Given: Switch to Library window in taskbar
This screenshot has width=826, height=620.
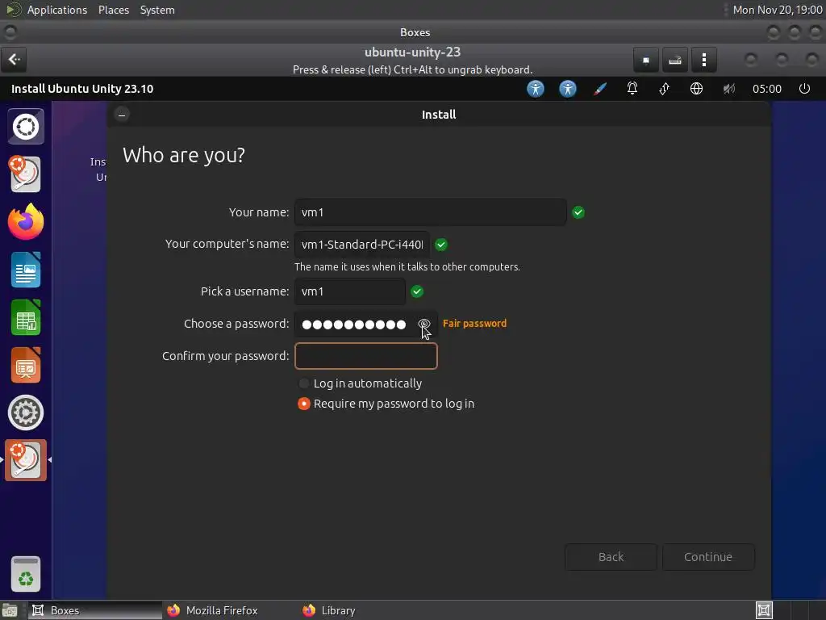Looking at the screenshot, I should [x=365, y=610].
